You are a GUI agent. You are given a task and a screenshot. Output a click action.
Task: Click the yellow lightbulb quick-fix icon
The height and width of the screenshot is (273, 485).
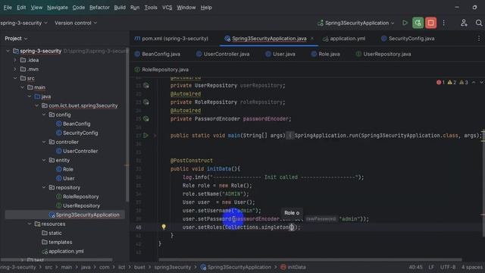(x=164, y=227)
